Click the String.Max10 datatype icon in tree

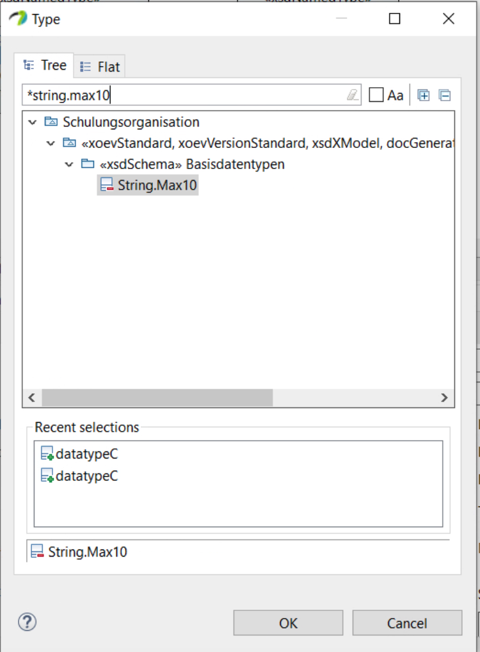tap(107, 184)
